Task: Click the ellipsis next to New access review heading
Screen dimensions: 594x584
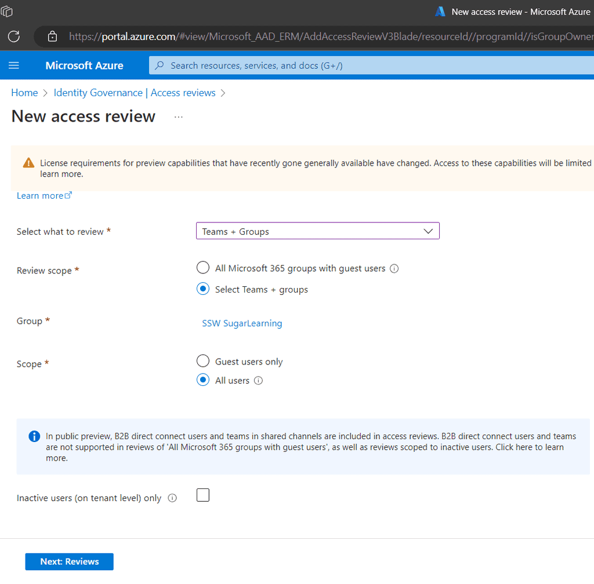Action: coord(178,116)
